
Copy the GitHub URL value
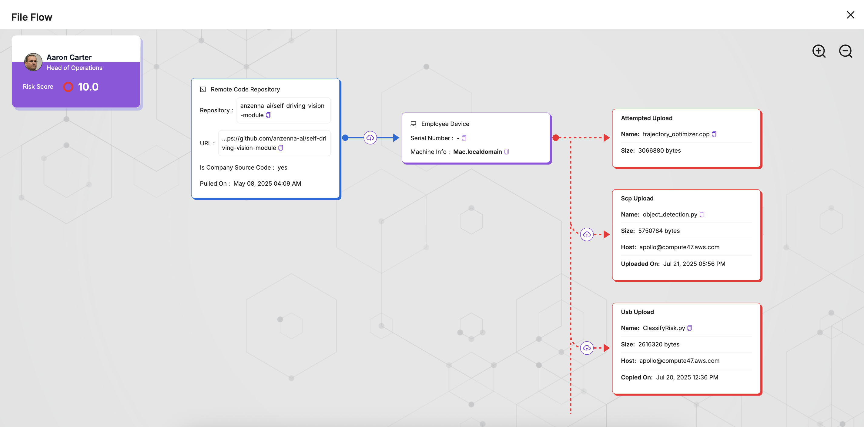click(280, 148)
